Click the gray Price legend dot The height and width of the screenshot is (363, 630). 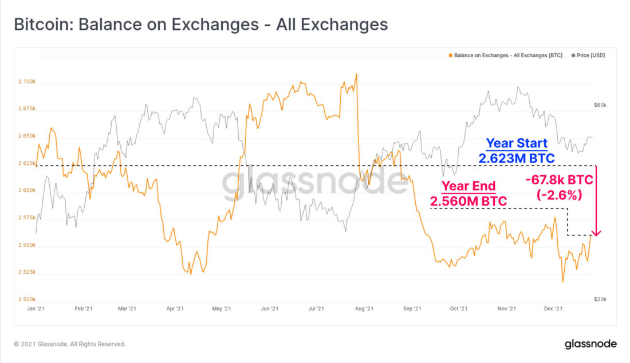point(573,56)
